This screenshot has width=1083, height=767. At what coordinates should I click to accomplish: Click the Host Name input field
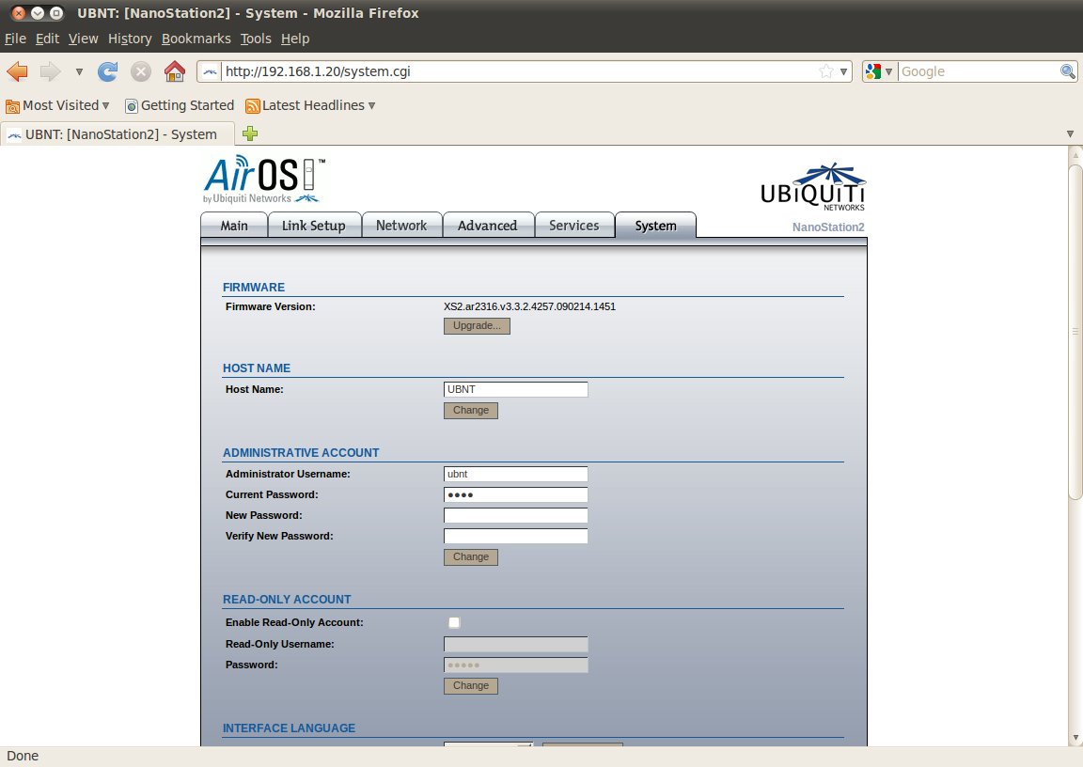[x=515, y=389]
